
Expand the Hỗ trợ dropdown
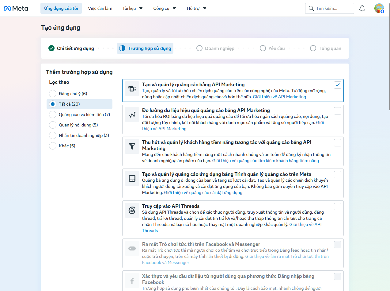(x=197, y=8)
